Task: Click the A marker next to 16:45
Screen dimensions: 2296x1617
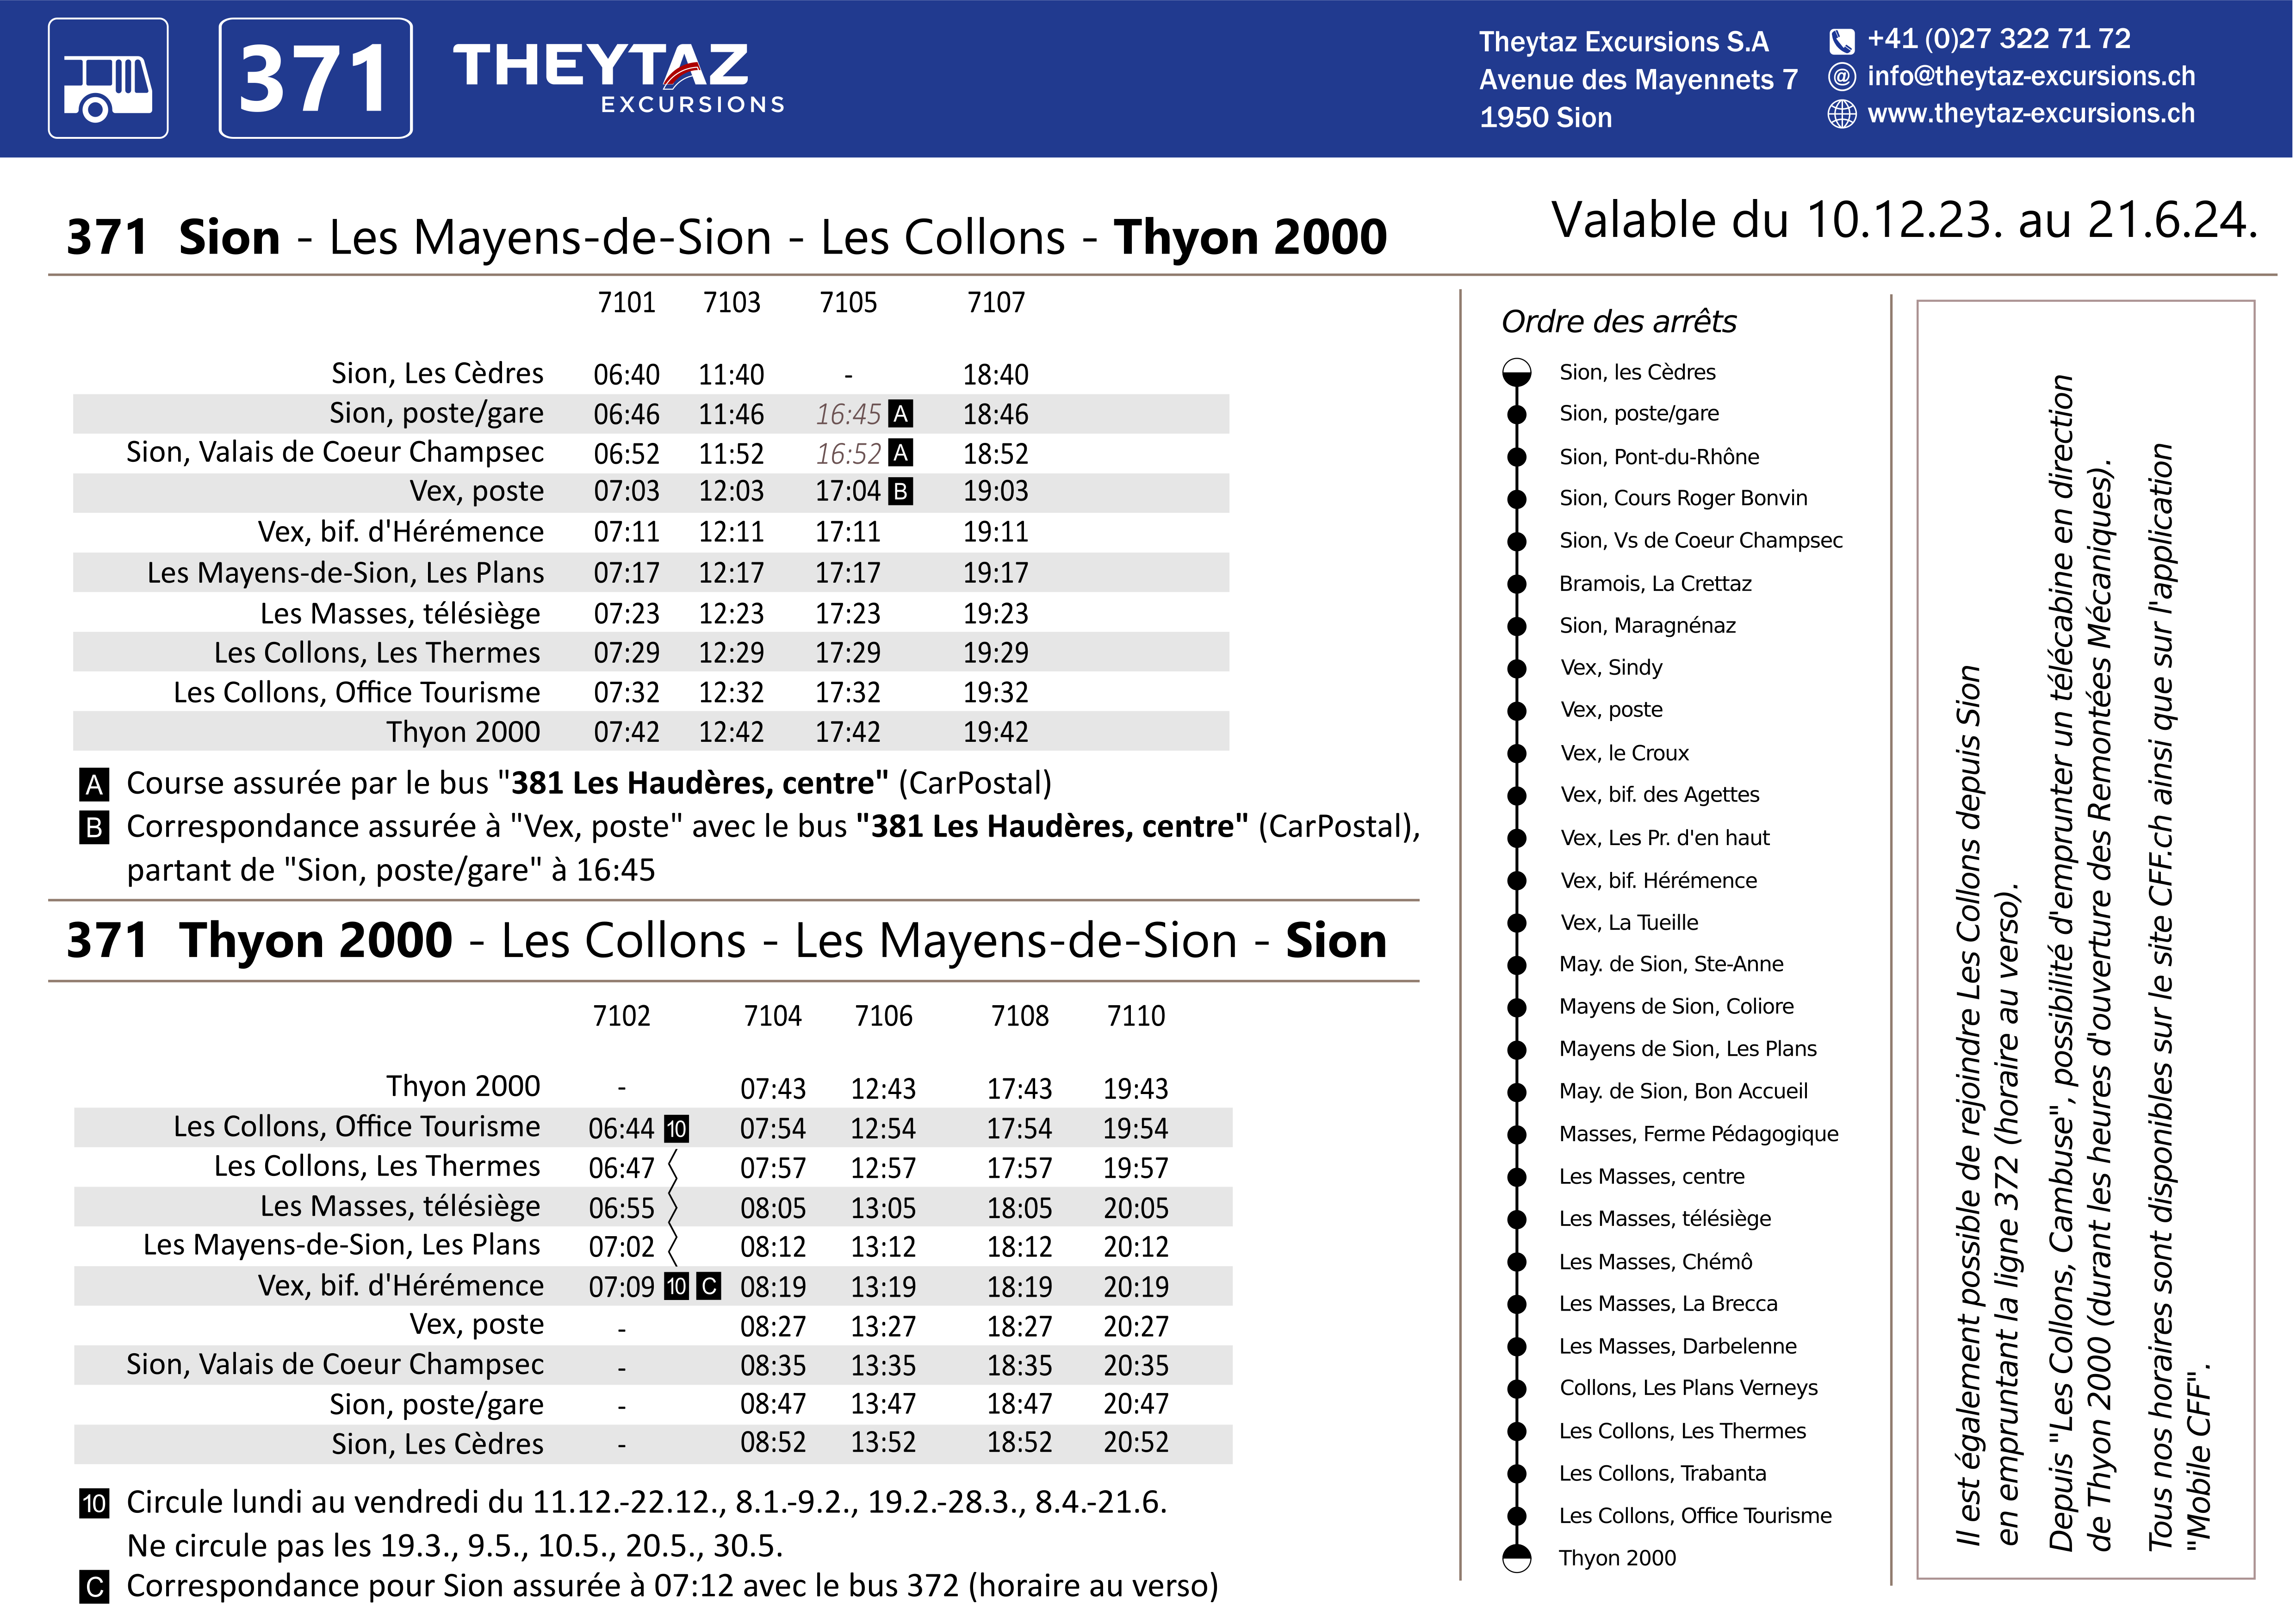Action: click(900, 414)
